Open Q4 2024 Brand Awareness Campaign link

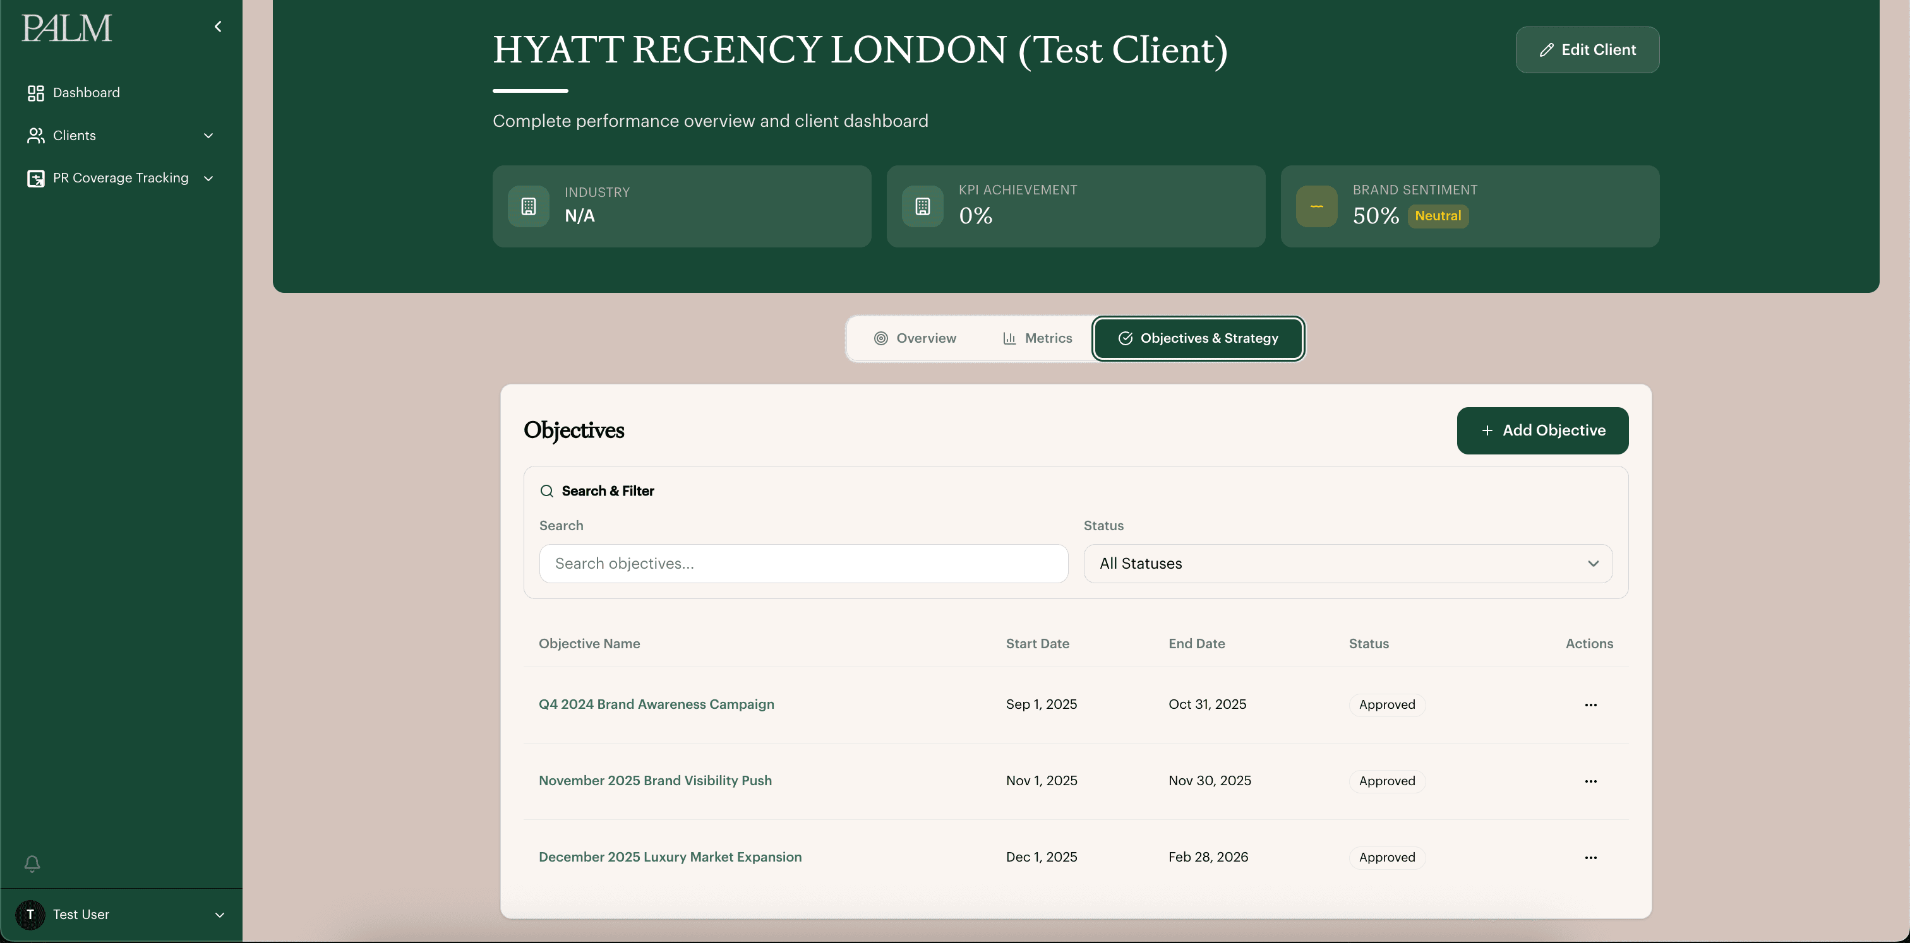656,704
